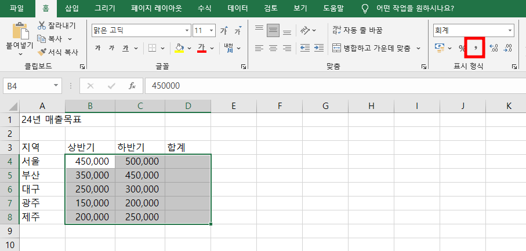Click the Paste (붙여넣기) clipboard icon

(x=20, y=31)
